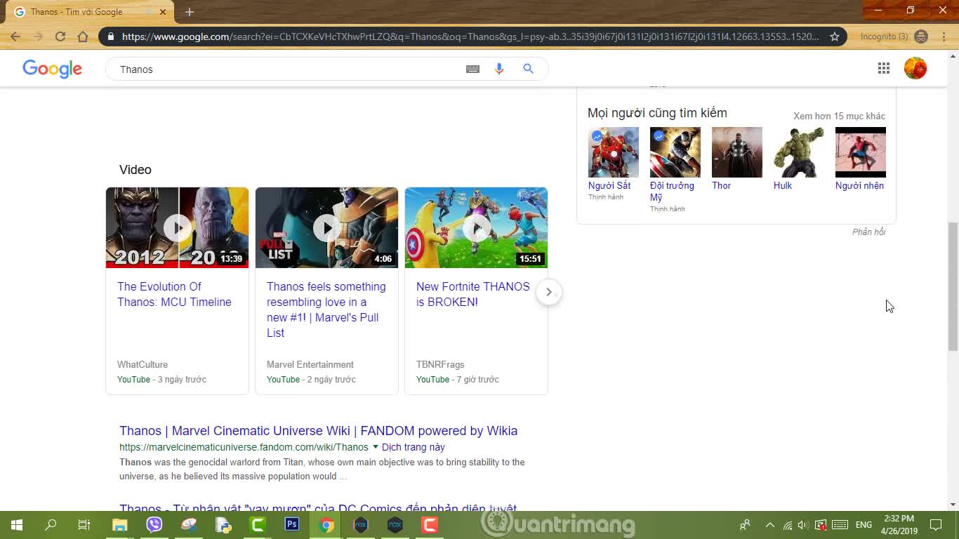Open Thanos Marvel Cinematic Universe Wiki result
The image size is (959, 539).
coord(319,431)
